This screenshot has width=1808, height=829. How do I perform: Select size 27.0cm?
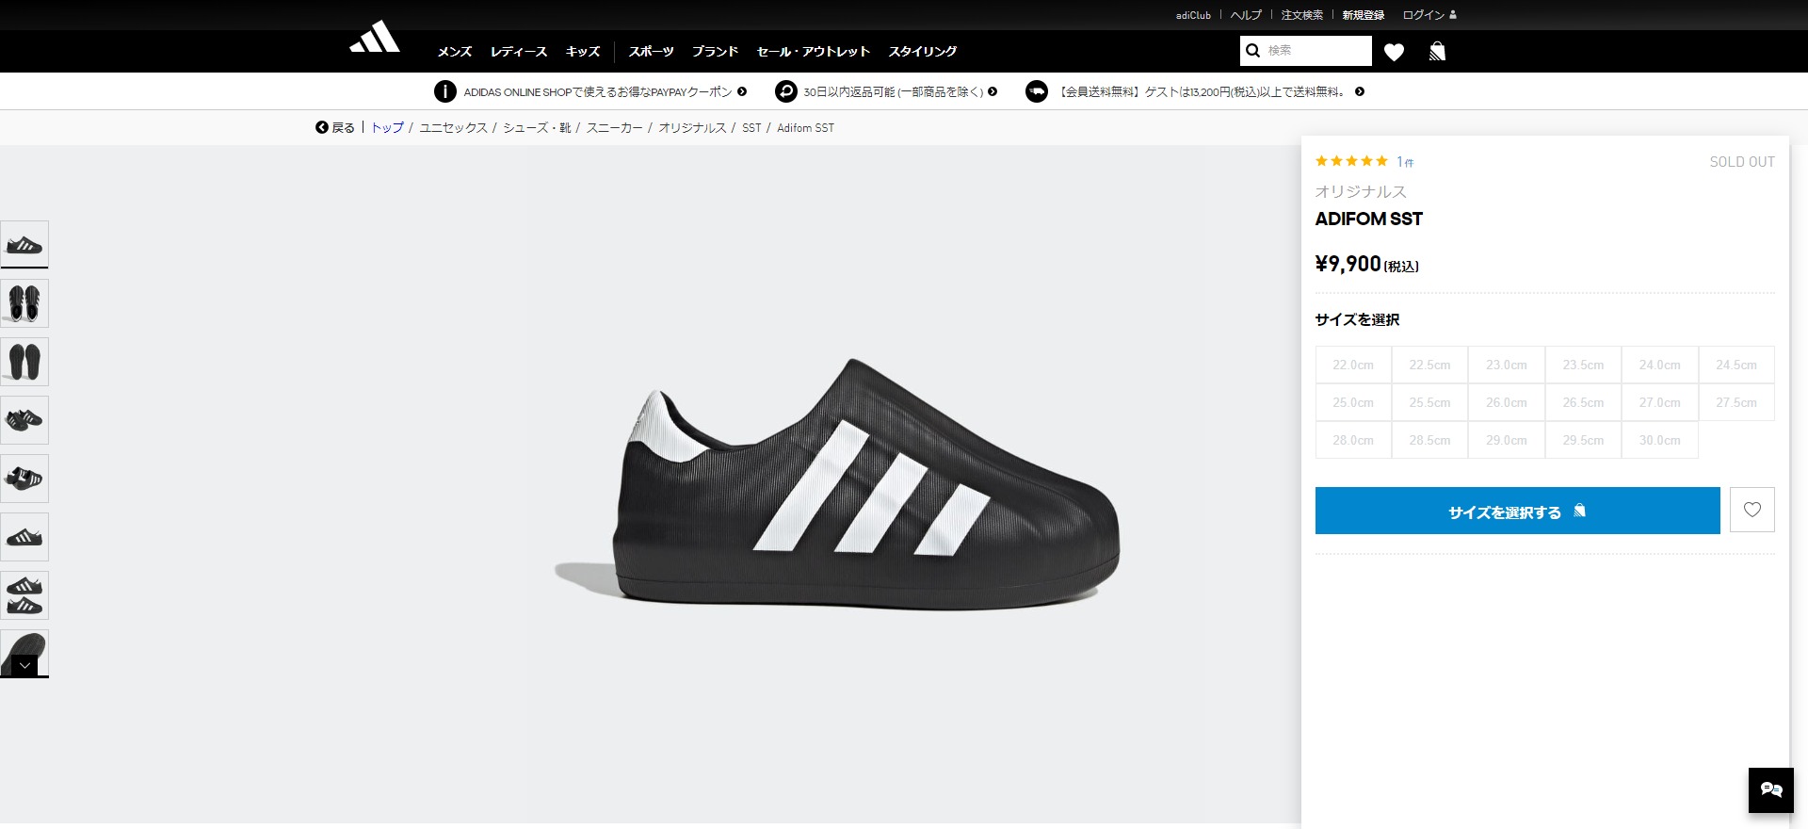(1659, 402)
